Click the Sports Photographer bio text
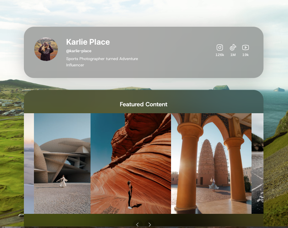The height and width of the screenshot is (228, 288). (102, 62)
